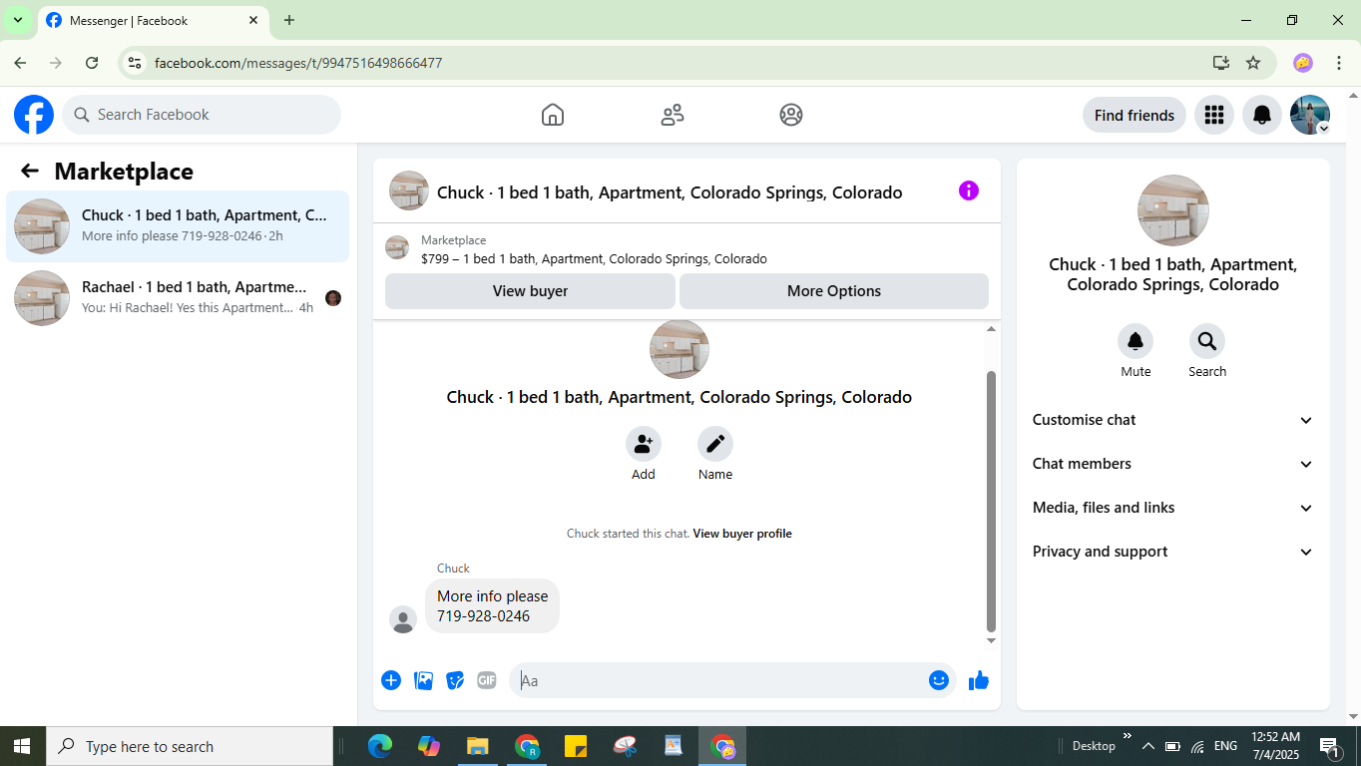The height and width of the screenshot is (766, 1361).
Task: Bookmark this tab with star icon
Action: (x=1253, y=63)
